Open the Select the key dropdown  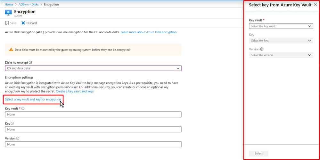(x=281, y=41)
